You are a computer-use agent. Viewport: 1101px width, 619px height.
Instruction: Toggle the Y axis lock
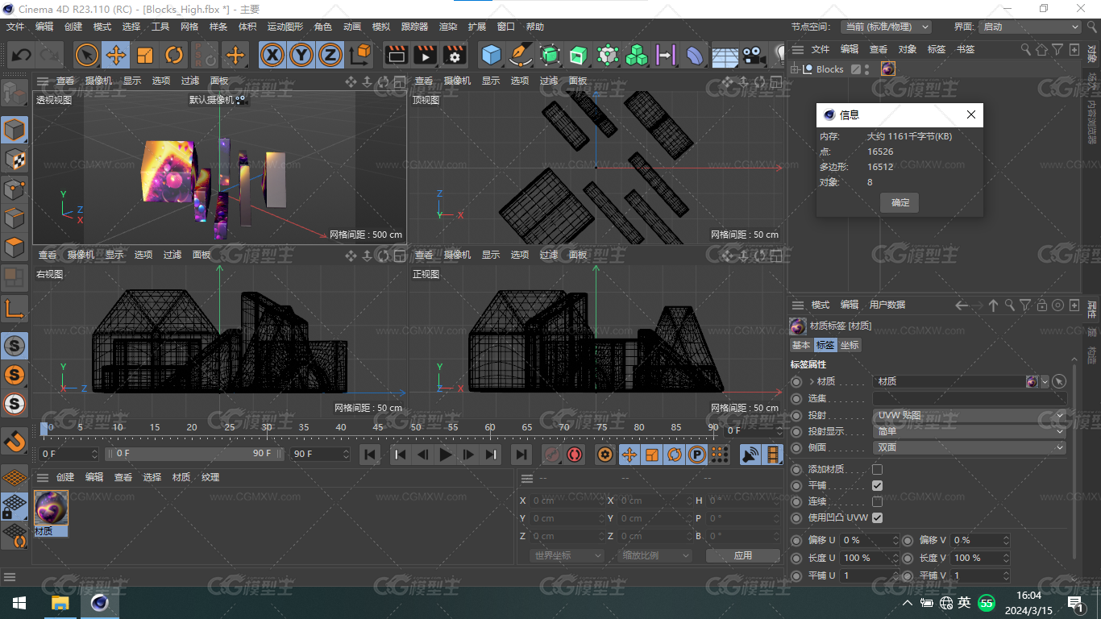click(301, 55)
